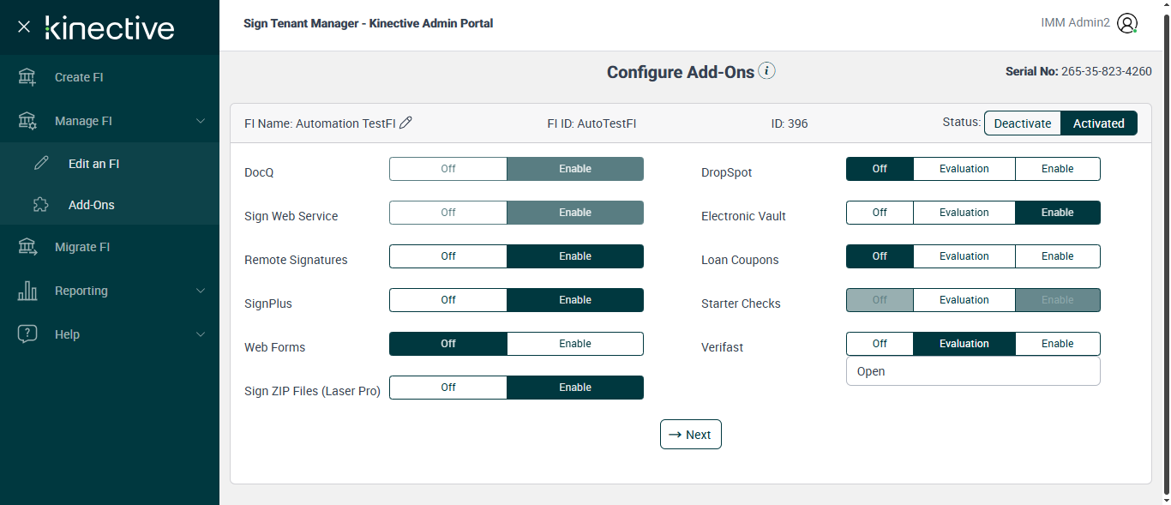The width and height of the screenshot is (1171, 505).
Task: Click the pencil icon beside Edit an FI
Action: tap(41, 164)
